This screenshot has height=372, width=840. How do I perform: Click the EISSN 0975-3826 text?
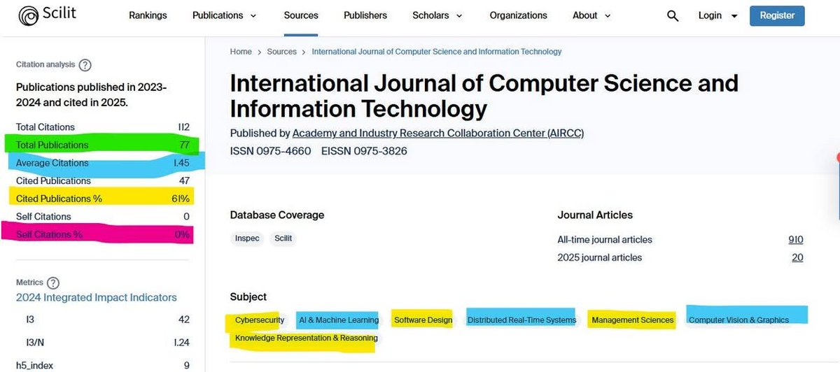[x=364, y=151]
